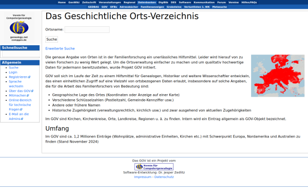Open the Über das GOV link
The image size is (308, 193).
point(21,91)
